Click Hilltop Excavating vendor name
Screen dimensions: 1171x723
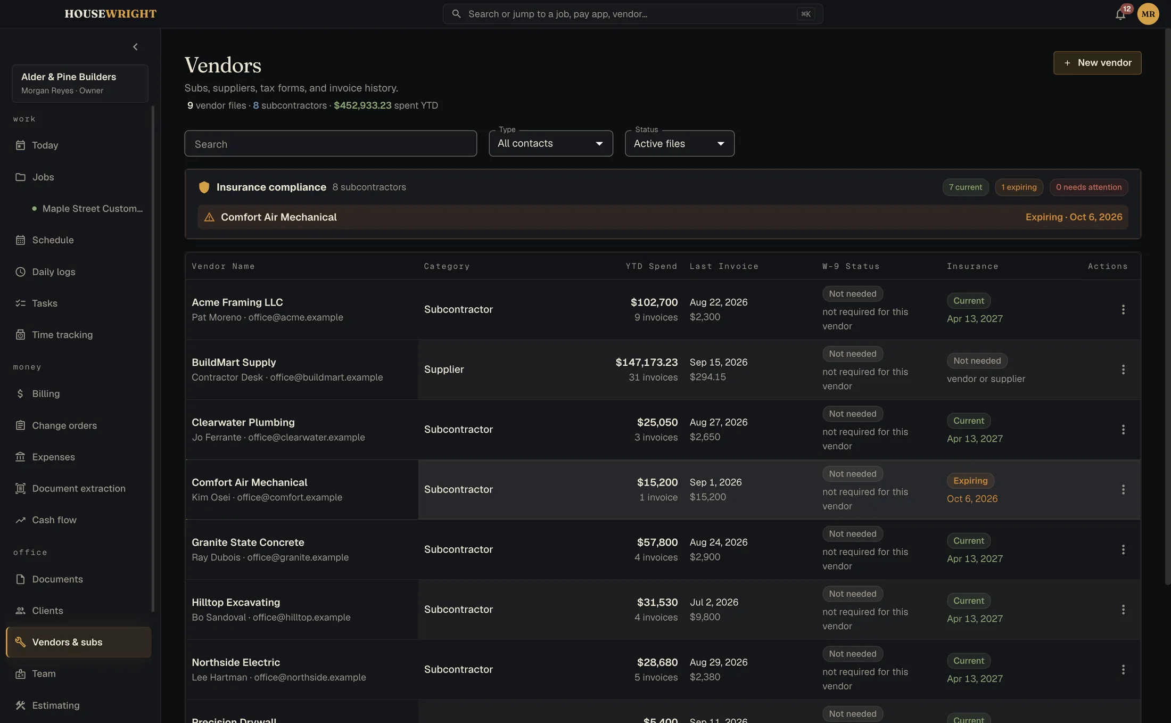click(x=235, y=603)
